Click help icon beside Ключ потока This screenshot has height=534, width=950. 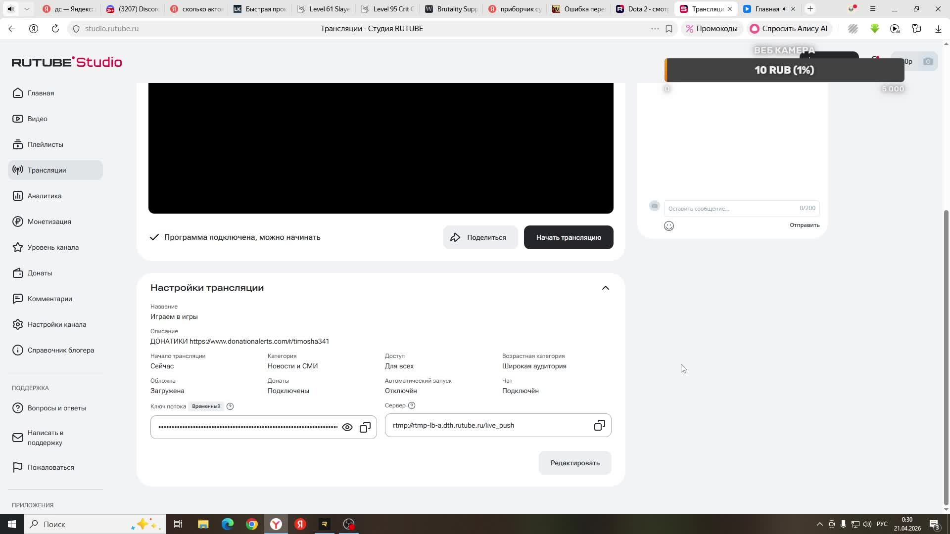click(x=230, y=406)
